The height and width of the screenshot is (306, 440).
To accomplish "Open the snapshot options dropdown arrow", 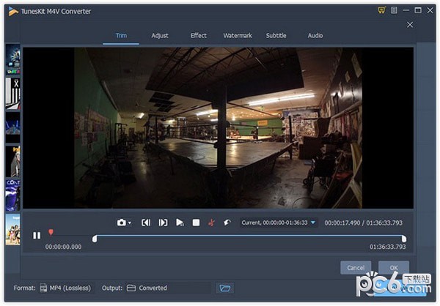I will coord(130,223).
